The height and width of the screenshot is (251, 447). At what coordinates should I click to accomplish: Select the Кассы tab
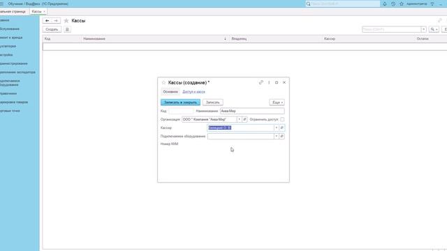click(36, 12)
